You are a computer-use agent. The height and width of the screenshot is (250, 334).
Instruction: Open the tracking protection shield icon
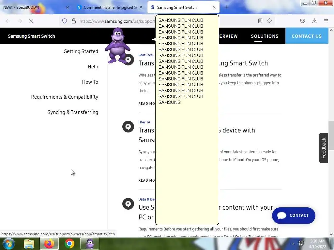pyautogui.click(x=65, y=21)
